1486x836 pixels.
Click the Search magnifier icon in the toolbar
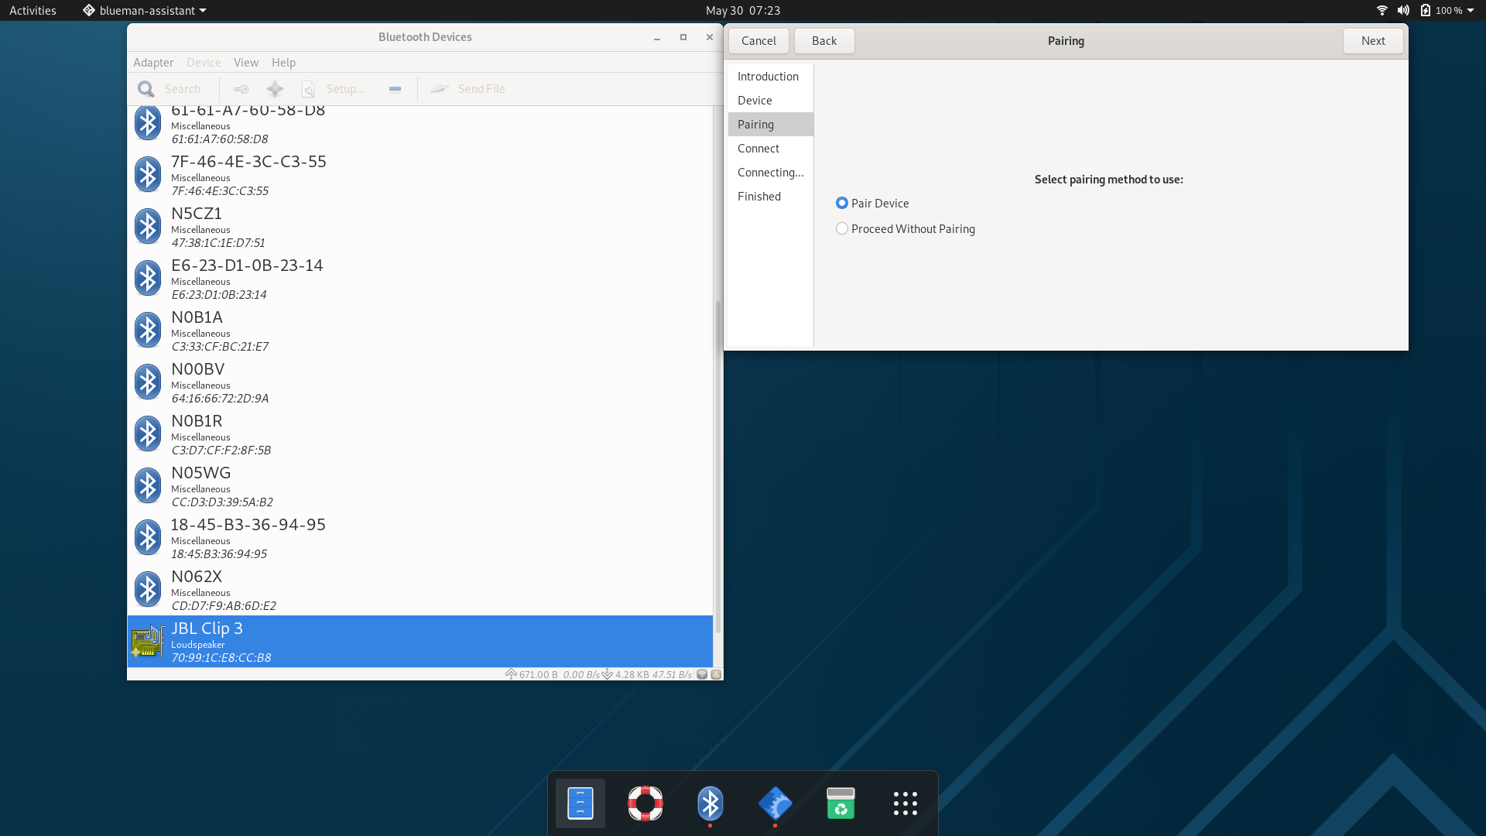pos(146,89)
